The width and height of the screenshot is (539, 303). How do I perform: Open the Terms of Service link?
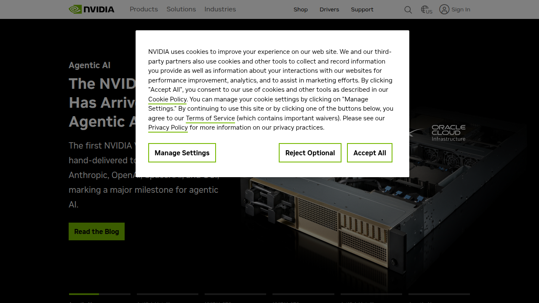tap(210, 118)
